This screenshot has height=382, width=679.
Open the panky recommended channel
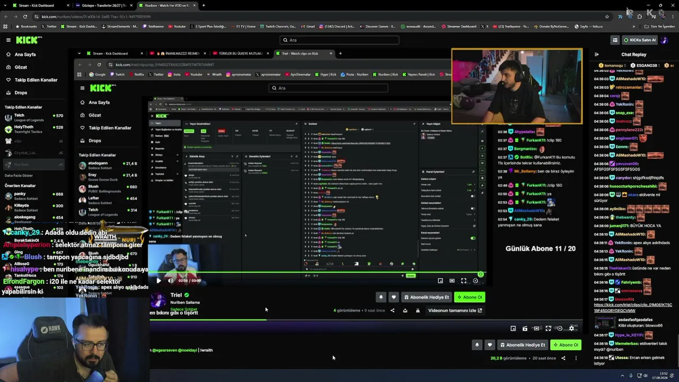point(33,196)
